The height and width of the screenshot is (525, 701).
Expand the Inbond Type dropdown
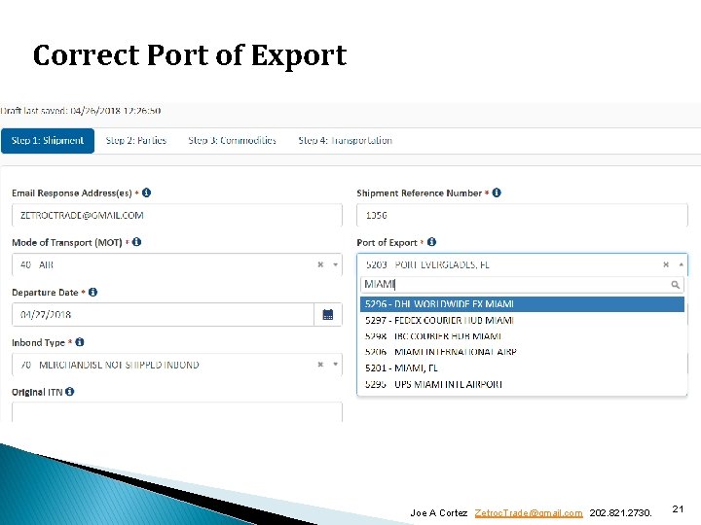[335, 365]
